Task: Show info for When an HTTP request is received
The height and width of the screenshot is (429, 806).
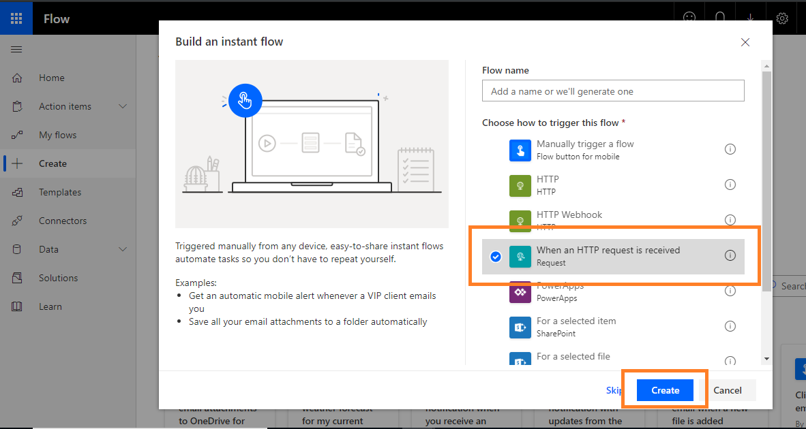Action: pyautogui.click(x=730, y=255)
